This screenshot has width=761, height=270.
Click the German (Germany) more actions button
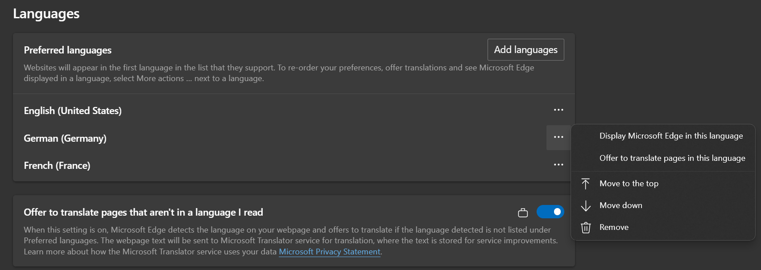(x=558, y=137)
